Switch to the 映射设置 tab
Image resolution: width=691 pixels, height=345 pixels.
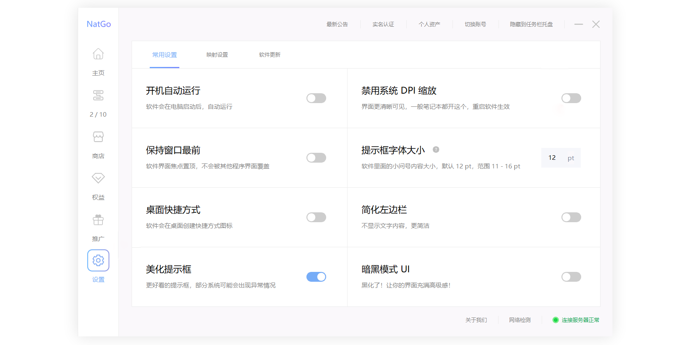(x=217, y=55)
